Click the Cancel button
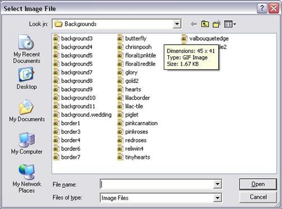Screen dimensions: 282x209 pyautogui.click(x=258, y=197)
